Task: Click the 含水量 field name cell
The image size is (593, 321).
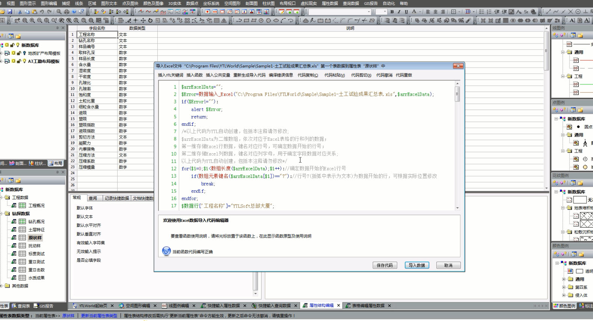Action: [x=97, y=65]
